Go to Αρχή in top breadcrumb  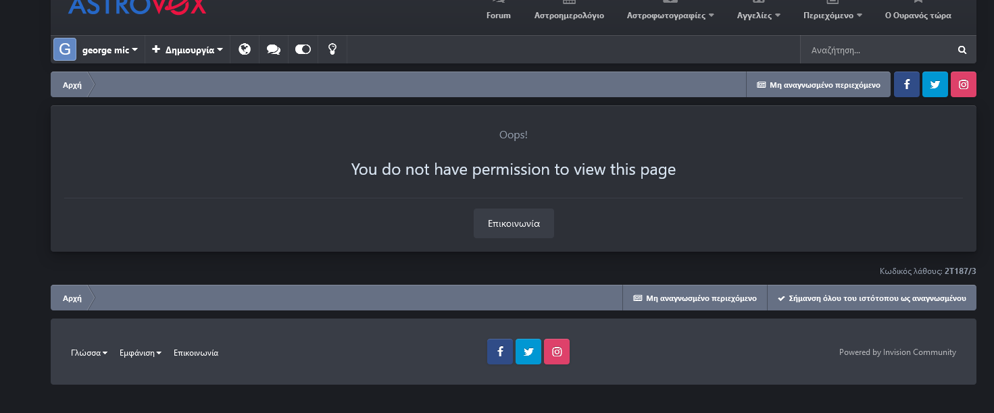coord(72,85)
